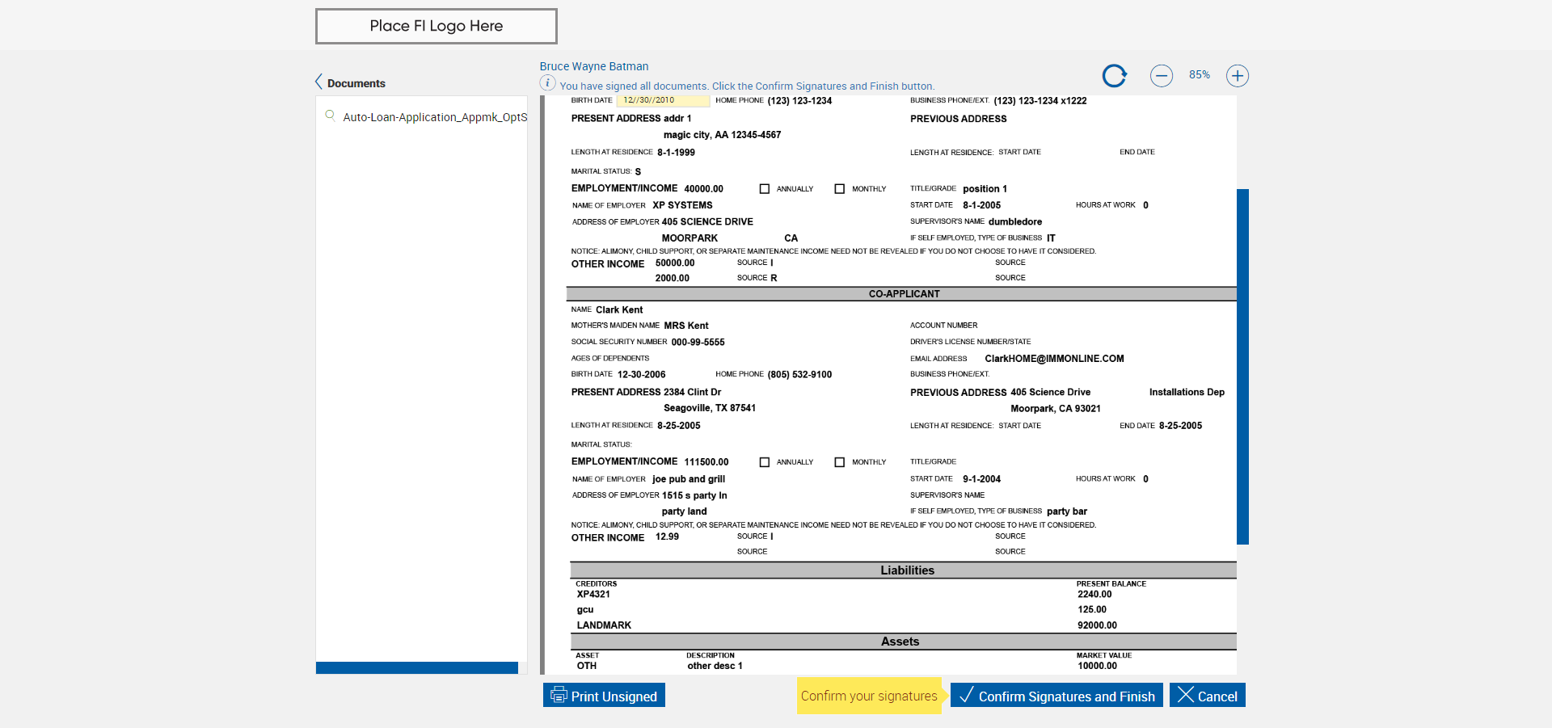Click the rotate document icon
The height and width of the screenshot is (728, 1552).
1114,76
